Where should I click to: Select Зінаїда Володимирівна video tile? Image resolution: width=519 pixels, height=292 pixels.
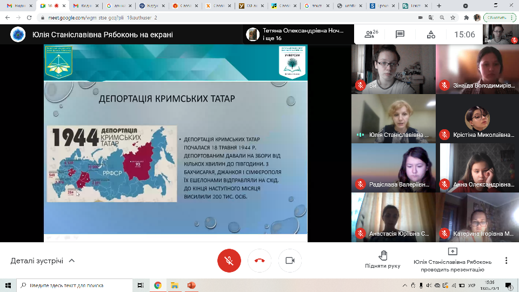pos(477,69)
